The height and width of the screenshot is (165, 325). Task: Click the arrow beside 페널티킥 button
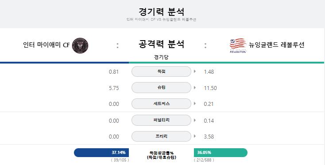click(x=195, y=120)
